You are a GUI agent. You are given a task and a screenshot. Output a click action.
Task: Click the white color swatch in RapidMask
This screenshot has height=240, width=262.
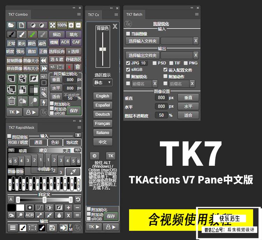[20, 208]
